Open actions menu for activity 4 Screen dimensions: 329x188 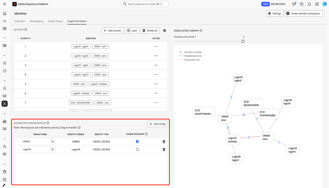156,75
